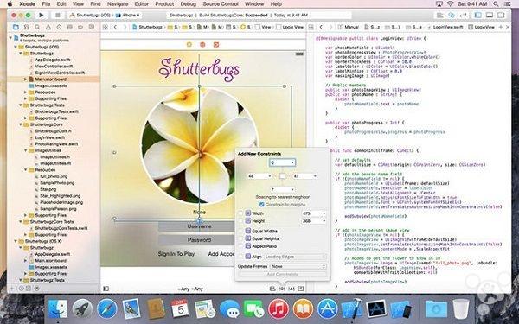Enable the Height constraint checkbox

click(x=240, y=221)
